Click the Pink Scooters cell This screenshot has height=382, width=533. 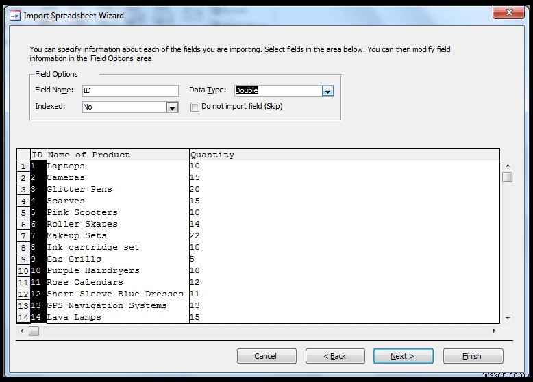click(118, 212)
